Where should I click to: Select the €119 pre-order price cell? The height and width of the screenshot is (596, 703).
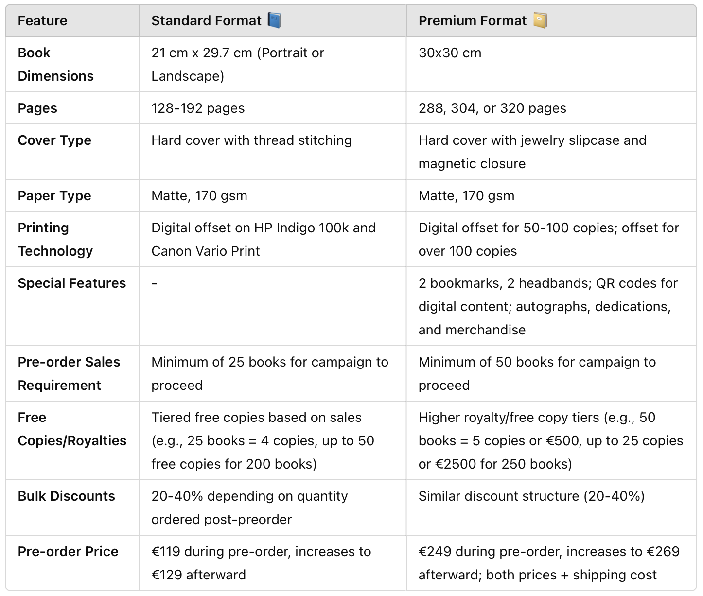pos(261,563)
